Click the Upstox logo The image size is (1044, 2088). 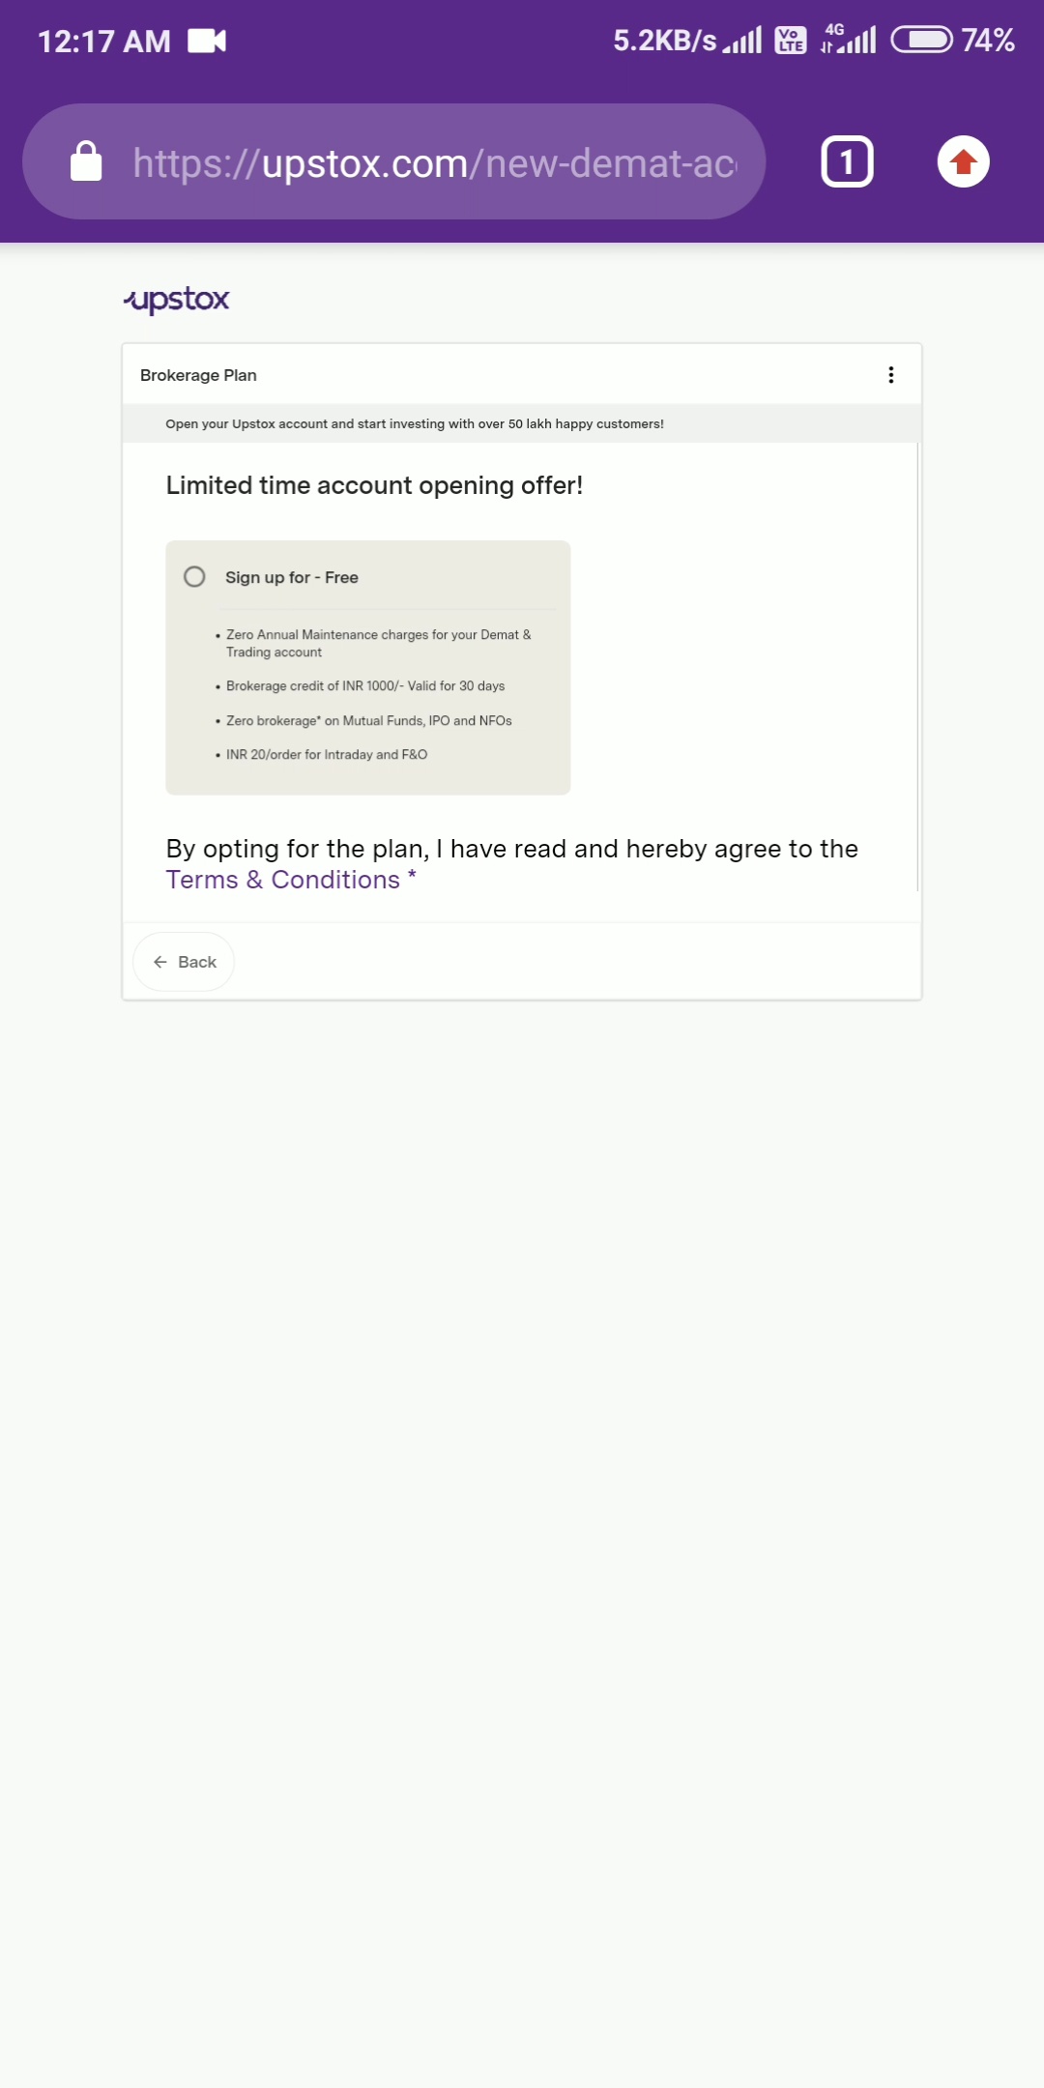[177, 300]
